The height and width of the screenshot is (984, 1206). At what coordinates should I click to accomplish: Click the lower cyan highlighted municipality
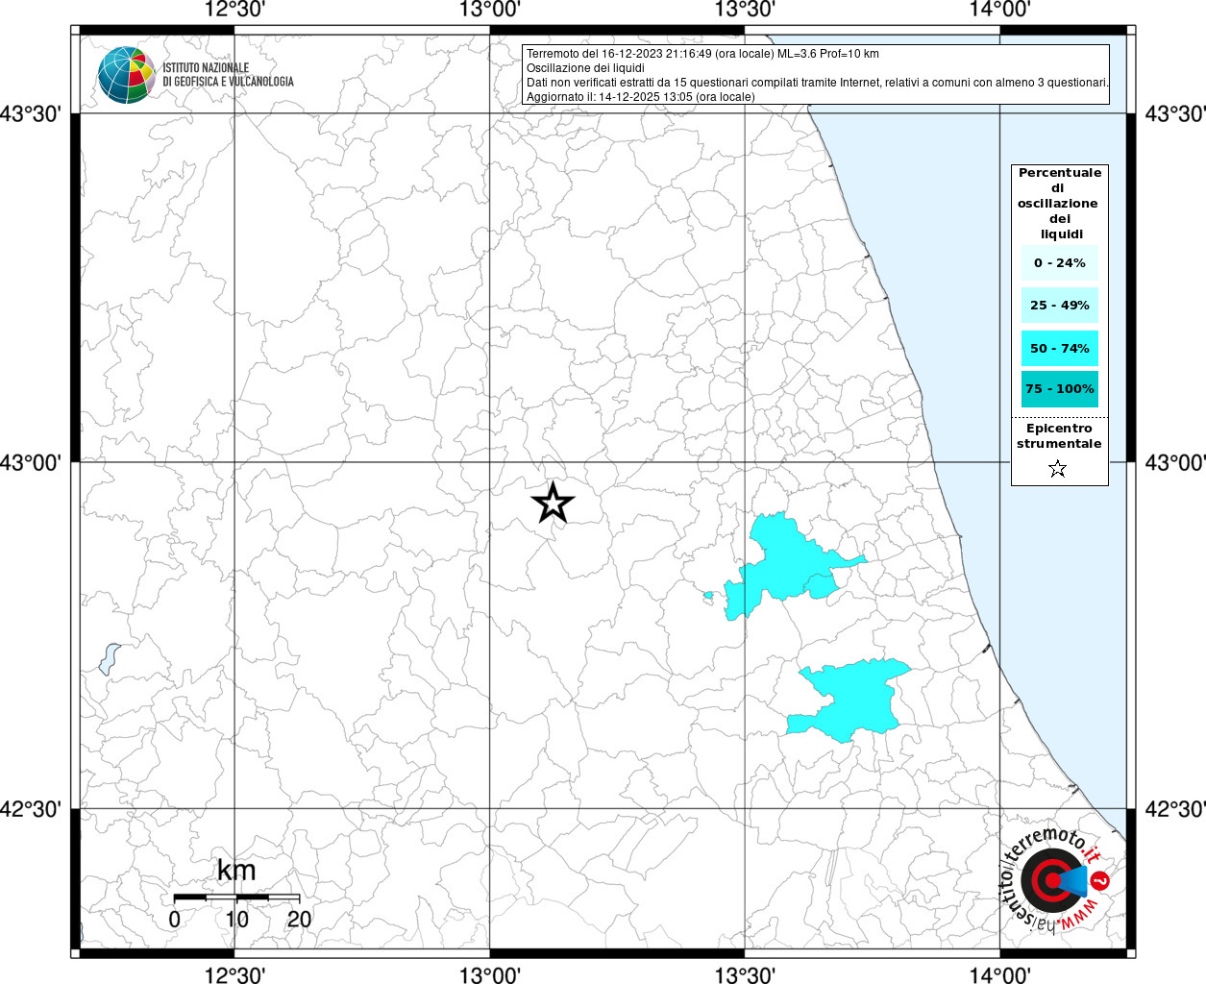[850, 700]
